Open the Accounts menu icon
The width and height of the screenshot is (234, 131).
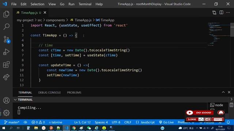pyautogui.click(x=6, y=100)
